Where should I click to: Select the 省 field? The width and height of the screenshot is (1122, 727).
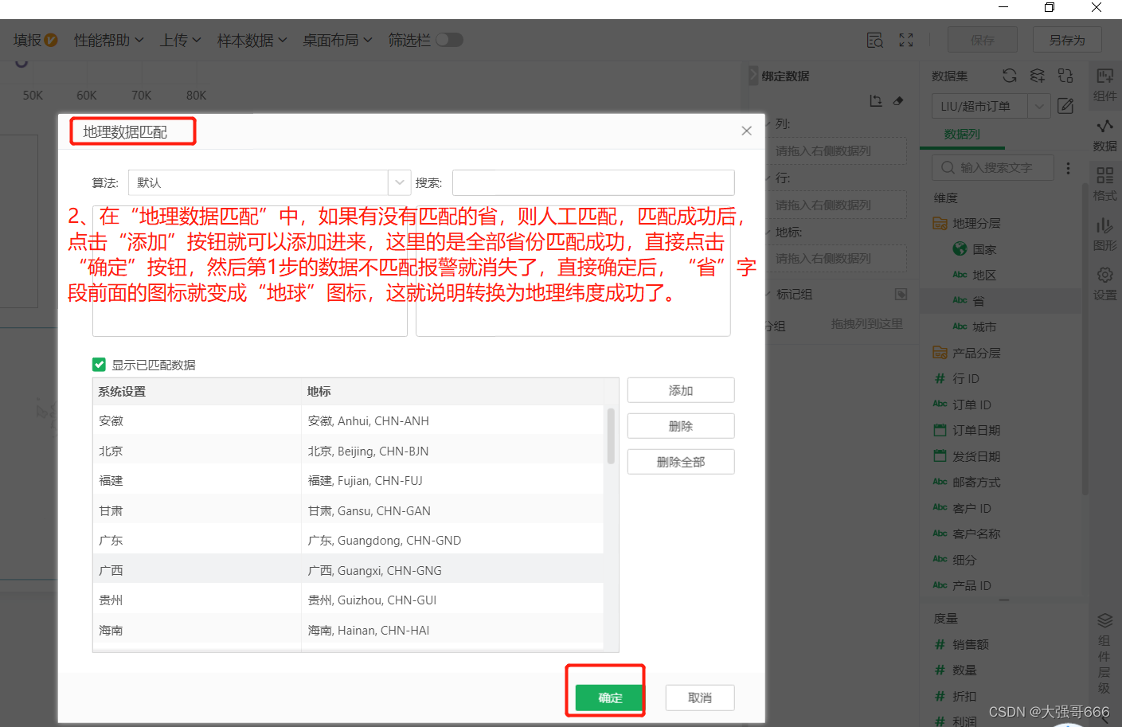click(x=1000, y=301)
